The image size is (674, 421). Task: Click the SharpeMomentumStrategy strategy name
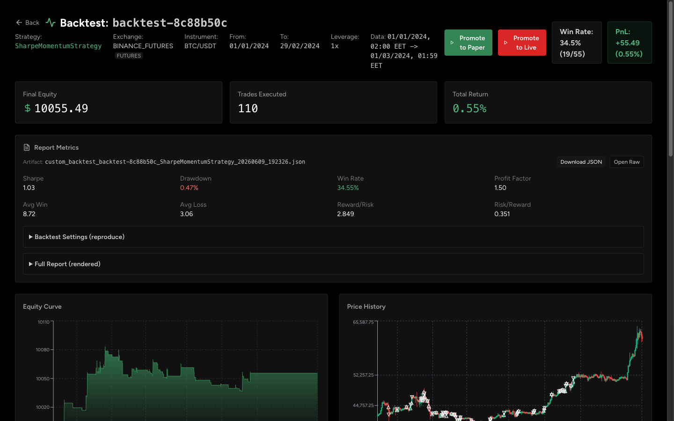[58, 46]
